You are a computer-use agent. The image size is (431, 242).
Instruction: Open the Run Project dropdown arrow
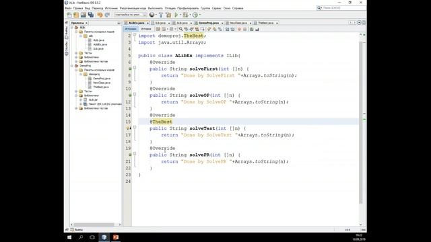(x=180, y=15)
